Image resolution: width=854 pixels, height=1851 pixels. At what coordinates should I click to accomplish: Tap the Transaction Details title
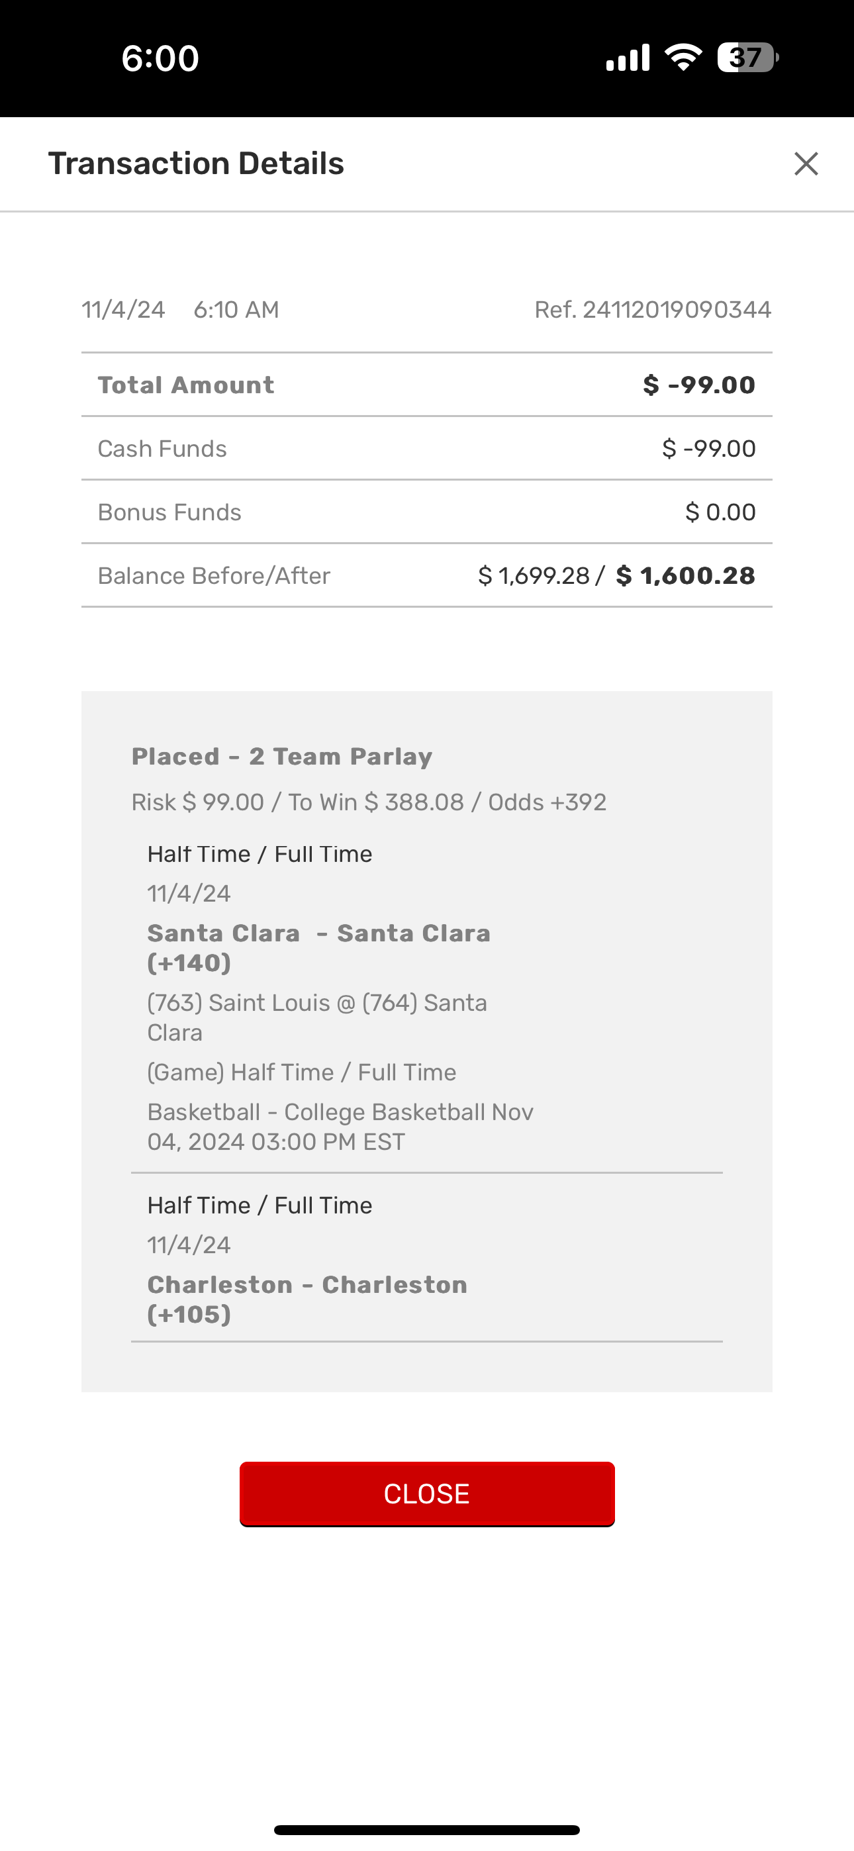point(196,164)
